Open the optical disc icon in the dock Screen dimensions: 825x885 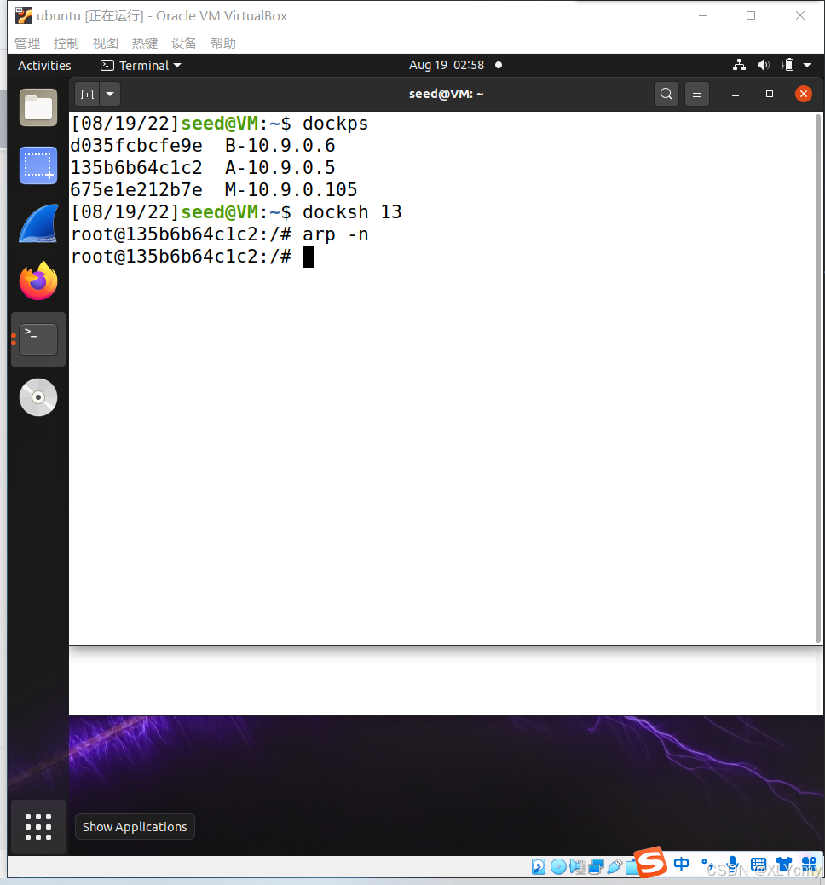point(38,397)
